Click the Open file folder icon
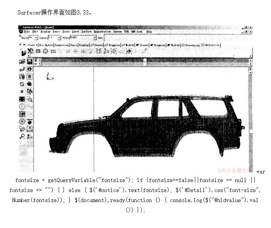 coord(22,62)
